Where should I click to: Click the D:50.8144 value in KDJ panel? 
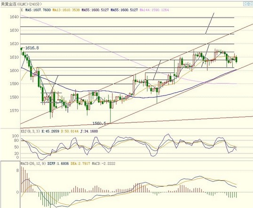[70, 131]
